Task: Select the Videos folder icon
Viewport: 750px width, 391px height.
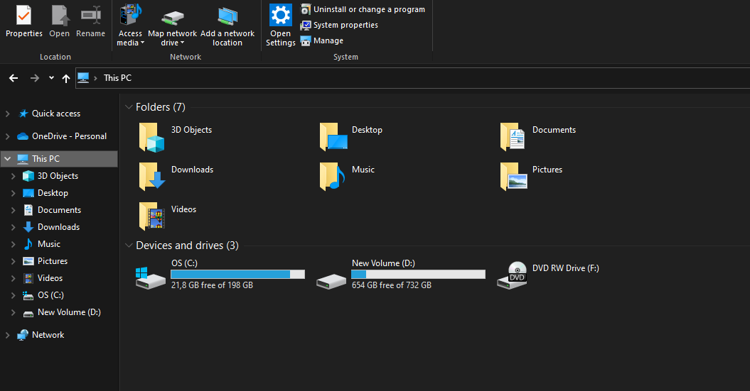Action: [x=151, y=216]
